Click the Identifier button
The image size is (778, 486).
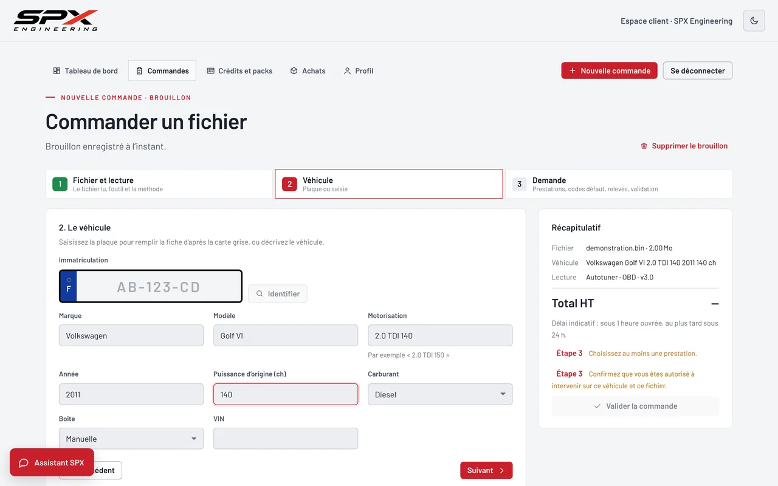pos(278,293)
